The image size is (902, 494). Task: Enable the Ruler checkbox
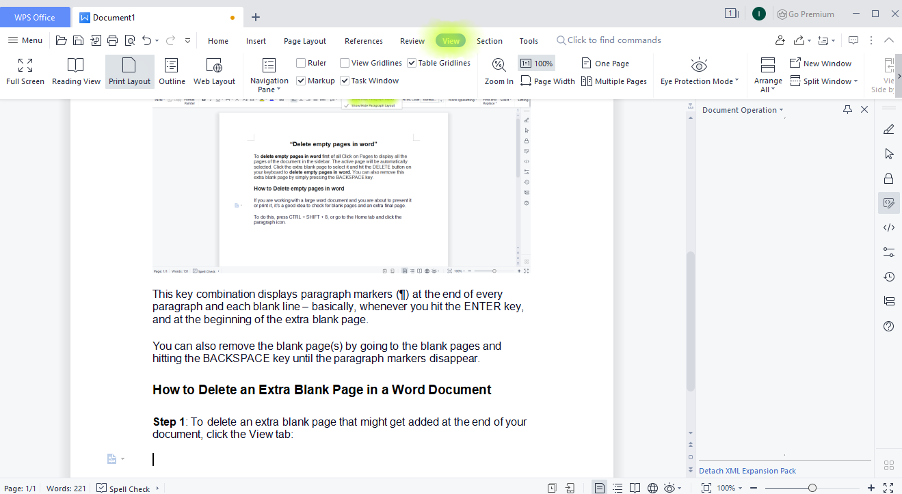point(300,62)
